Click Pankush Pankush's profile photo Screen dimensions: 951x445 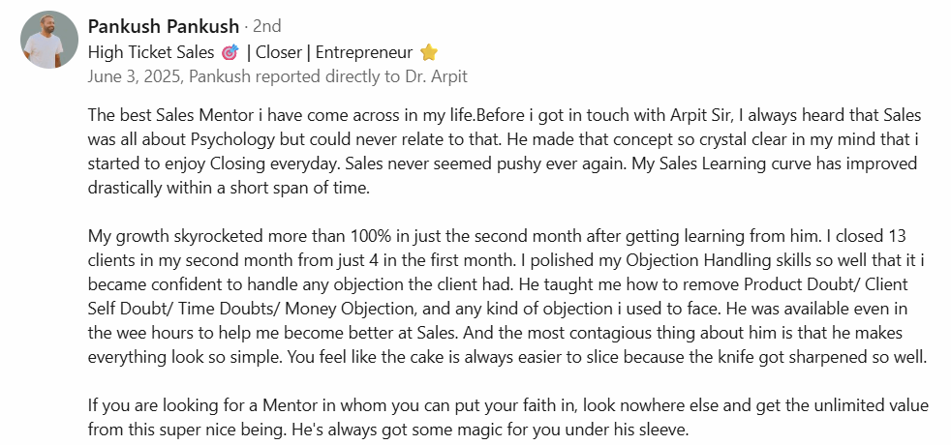(49, 40)
